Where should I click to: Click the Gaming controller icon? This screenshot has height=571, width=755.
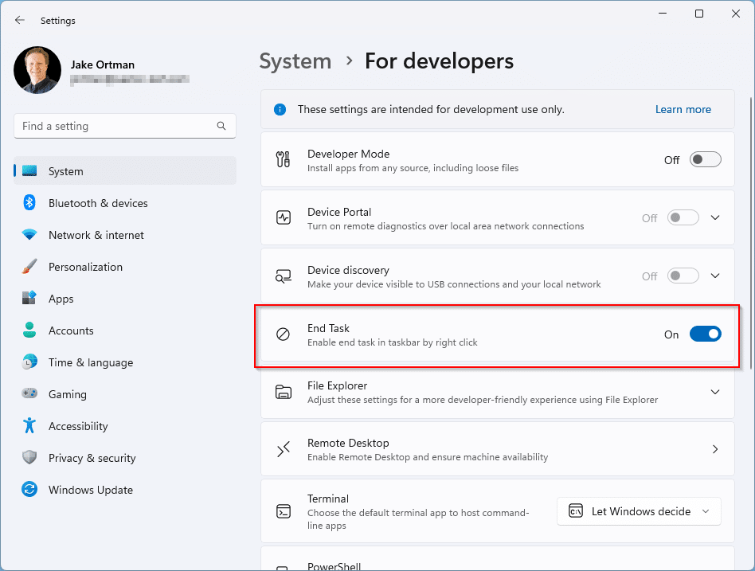coord(29,394)
